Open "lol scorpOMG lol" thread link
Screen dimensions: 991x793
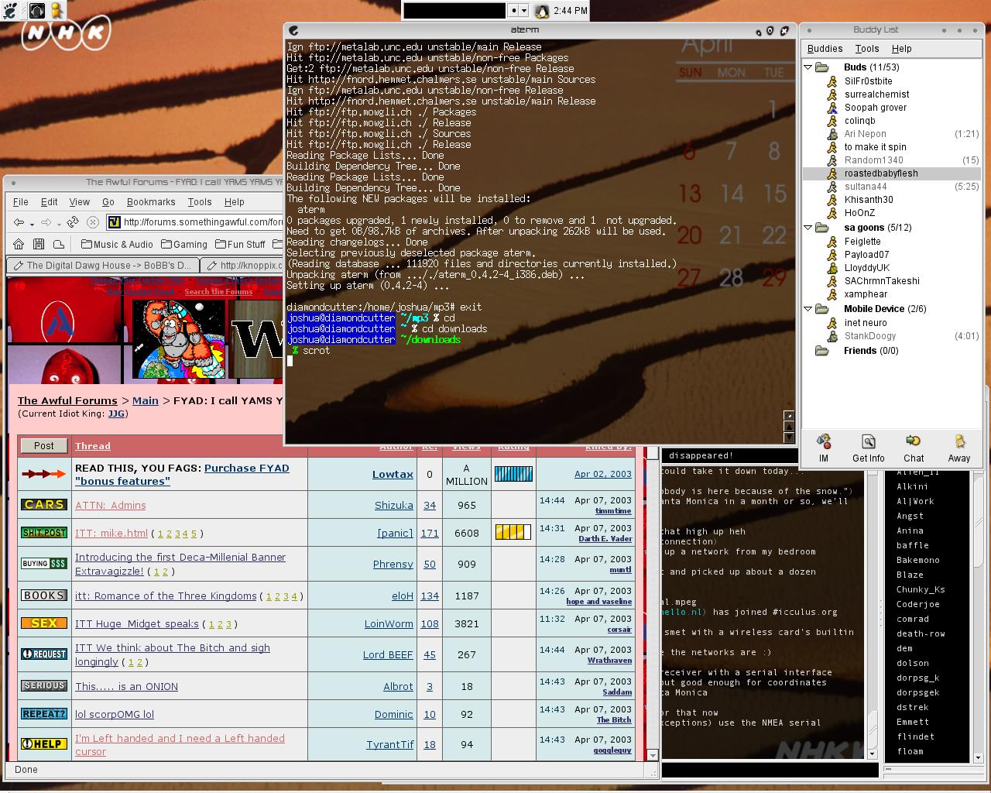tap(115, 714)
